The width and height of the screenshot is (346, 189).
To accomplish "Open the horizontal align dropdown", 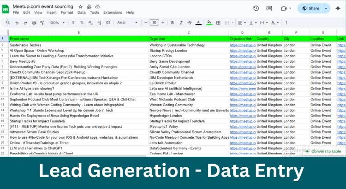I will point(242,23).
